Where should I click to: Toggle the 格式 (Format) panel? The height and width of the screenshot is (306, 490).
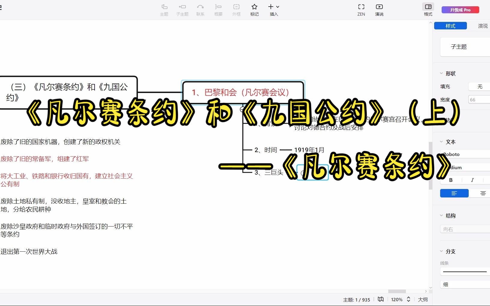tap(428, 10)
